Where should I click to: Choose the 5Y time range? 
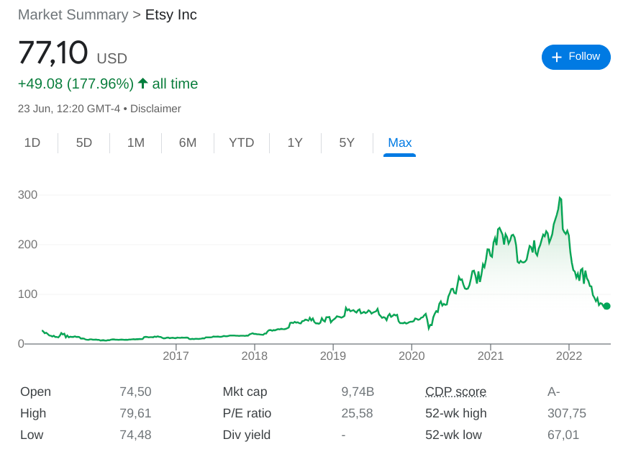347,142
